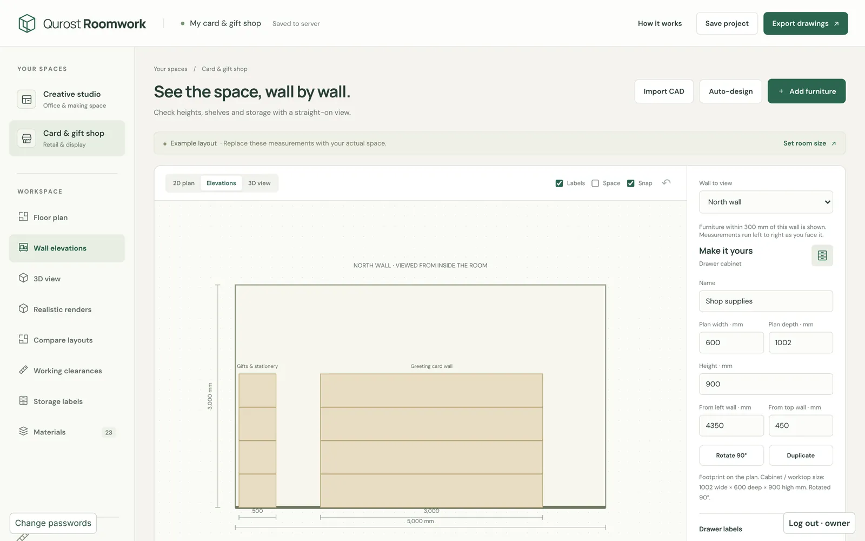Click the Your spaces breadcrumb link
865x541 pixels.
pos(170,69)
